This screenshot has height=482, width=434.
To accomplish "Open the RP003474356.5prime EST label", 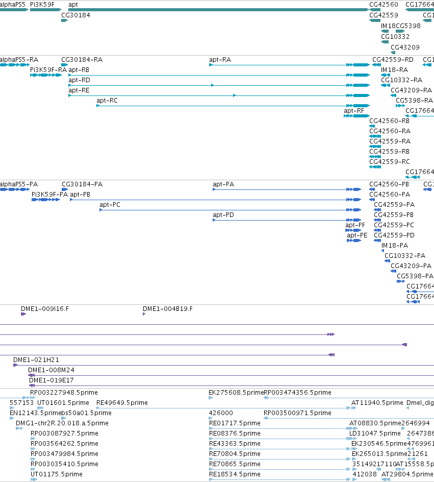I will 298,393.
